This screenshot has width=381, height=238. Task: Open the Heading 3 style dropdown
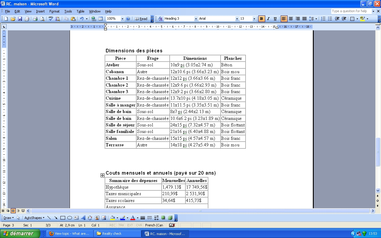196,19
